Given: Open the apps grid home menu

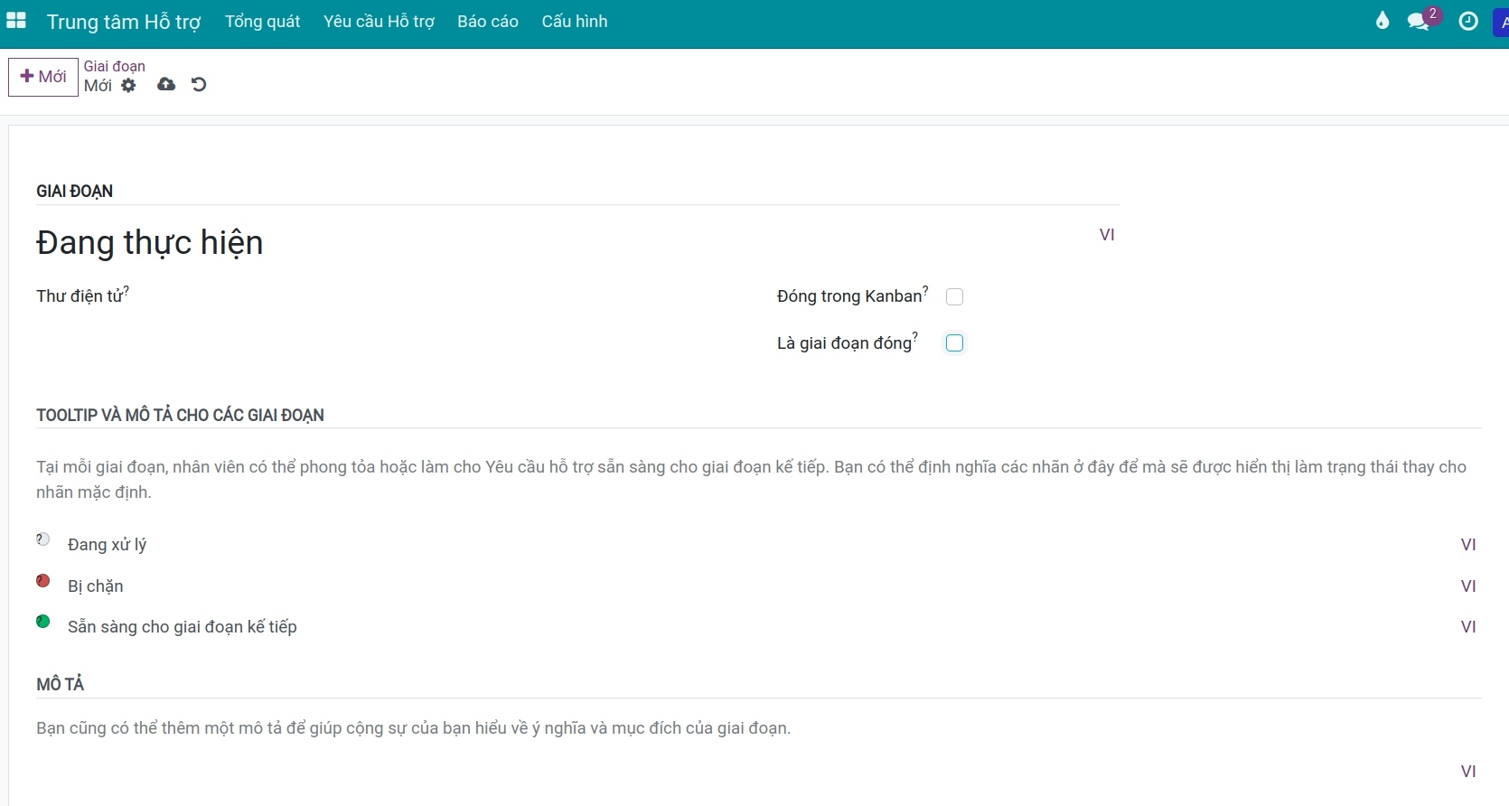Looking at the screenshot, I should click(16, 21).
